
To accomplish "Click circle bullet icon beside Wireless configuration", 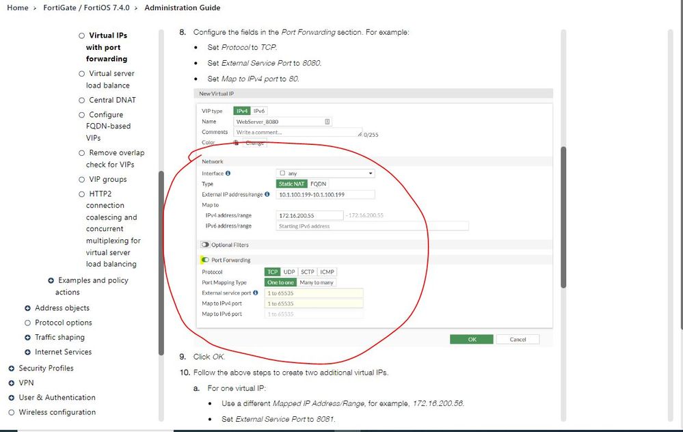I will pyautogui.click(x=12, y=412).
